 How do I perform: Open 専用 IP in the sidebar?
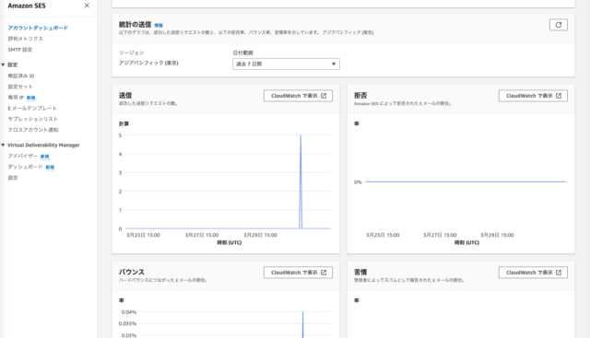click(16, 98)
